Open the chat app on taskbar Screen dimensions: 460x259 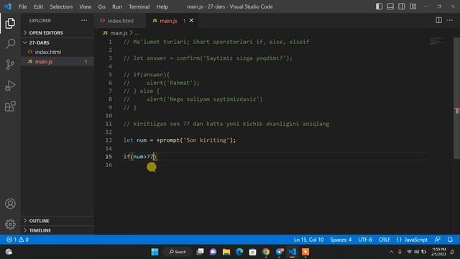(213, 252)
